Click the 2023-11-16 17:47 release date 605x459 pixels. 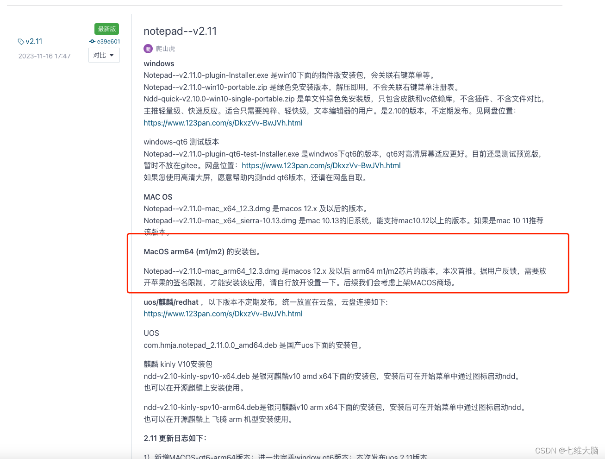pos(44,56)
